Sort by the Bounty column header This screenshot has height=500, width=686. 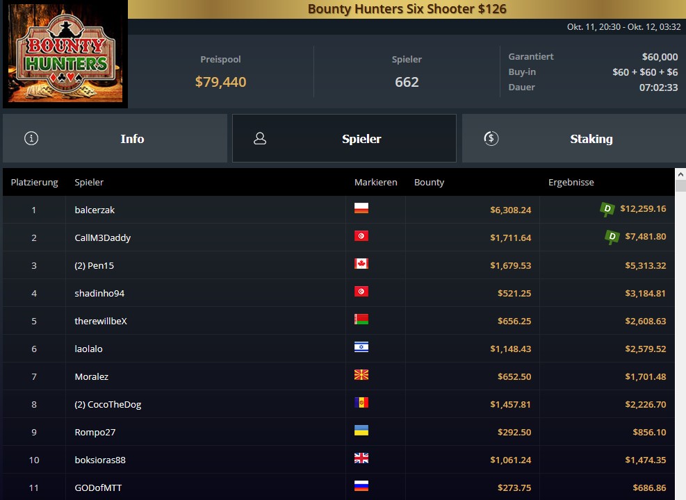pos(430,182)
